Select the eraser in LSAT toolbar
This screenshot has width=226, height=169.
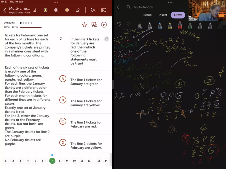tap(78, 10)
